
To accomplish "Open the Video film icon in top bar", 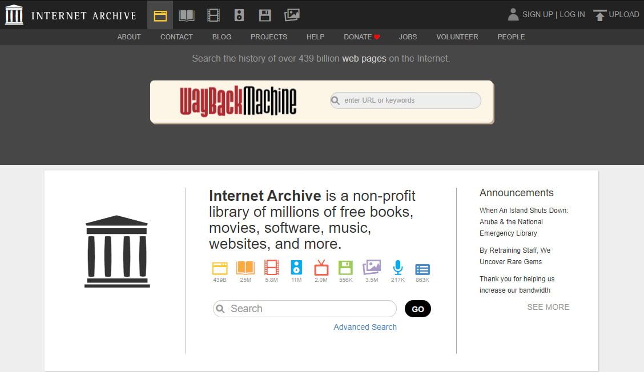I will 214,15.
